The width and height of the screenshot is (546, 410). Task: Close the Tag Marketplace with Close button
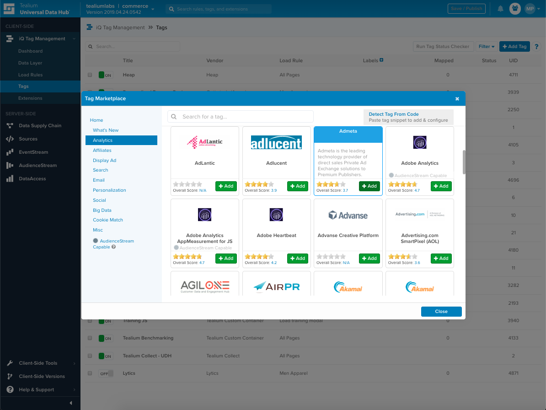pos(441,311)
